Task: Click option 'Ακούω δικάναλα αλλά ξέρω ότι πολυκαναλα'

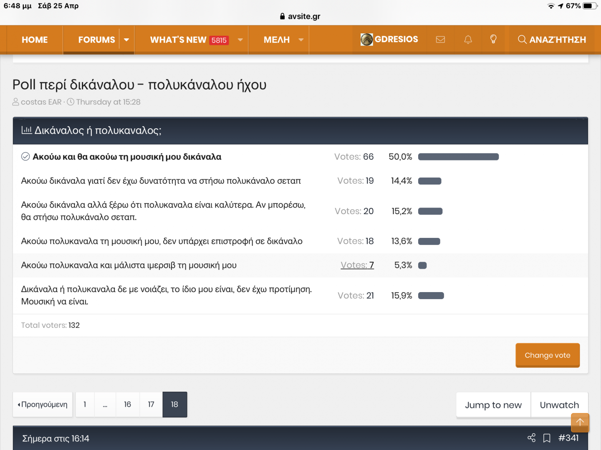Action: tap(164, 211)
